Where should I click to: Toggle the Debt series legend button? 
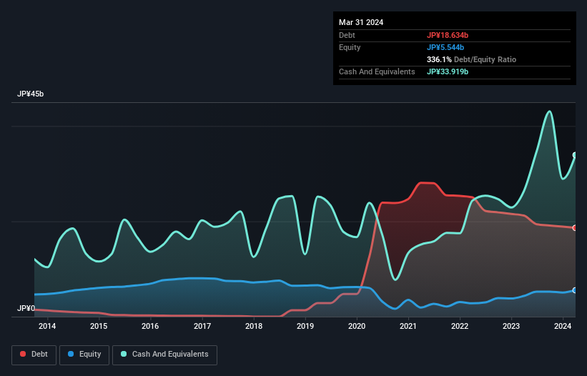coord(34,355)
